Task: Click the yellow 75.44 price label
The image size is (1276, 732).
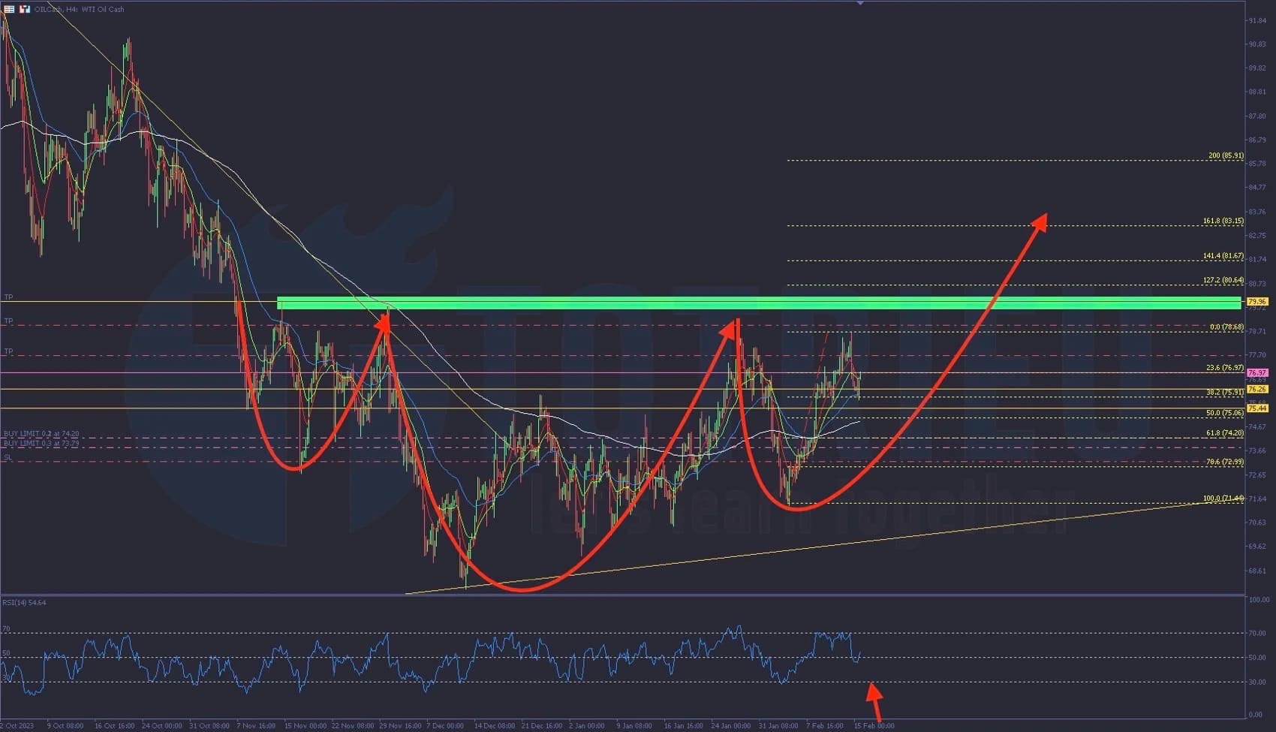Action: point(1256,408)
